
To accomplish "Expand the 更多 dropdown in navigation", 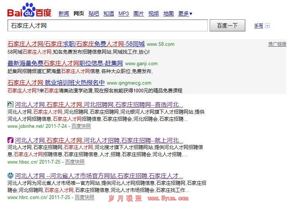I will 185,14.
